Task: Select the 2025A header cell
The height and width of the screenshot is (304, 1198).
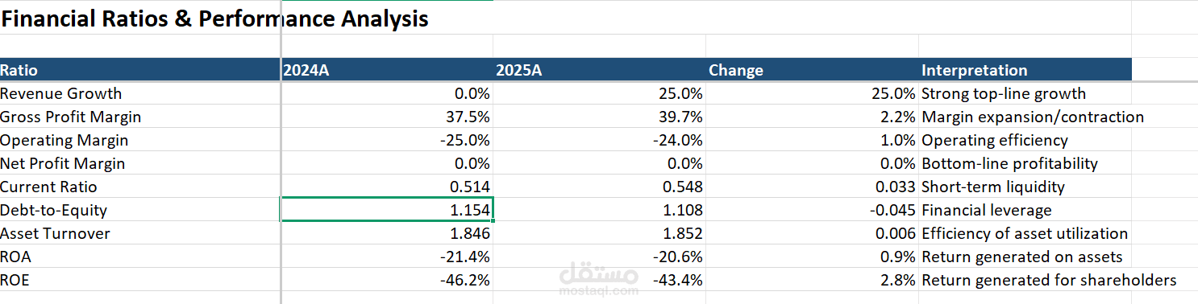Action: (x=600, y=70)
